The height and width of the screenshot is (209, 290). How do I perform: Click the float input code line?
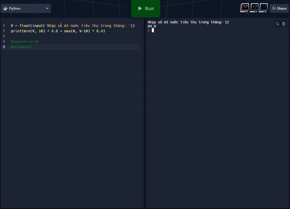click(72, 26)
